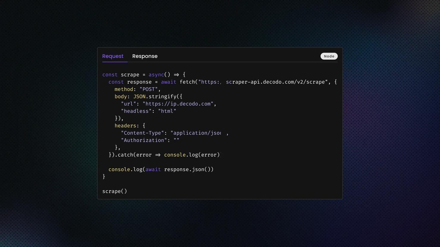Viewport: 440px width, 247px height.
Task: Click the "Authorization" header key
Action: [144, 140]
